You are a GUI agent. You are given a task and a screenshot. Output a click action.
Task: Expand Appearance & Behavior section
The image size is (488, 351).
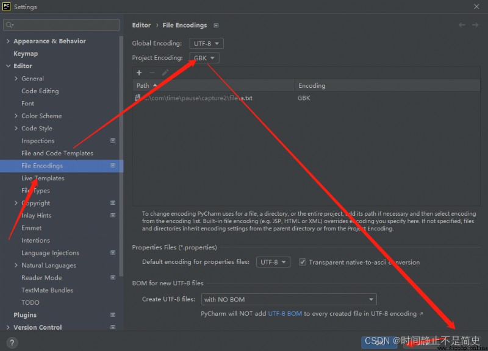8,41
